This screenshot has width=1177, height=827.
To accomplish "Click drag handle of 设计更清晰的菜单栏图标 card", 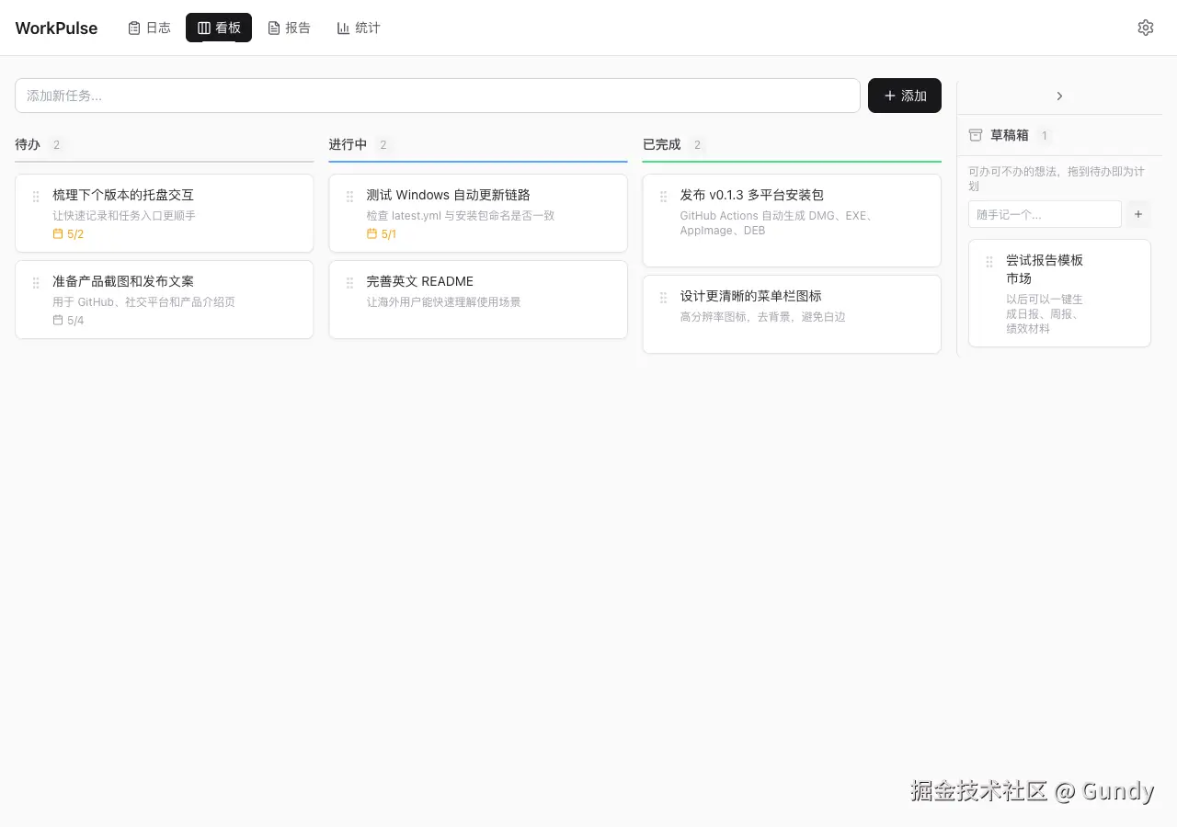I will (x=663, y=297).
